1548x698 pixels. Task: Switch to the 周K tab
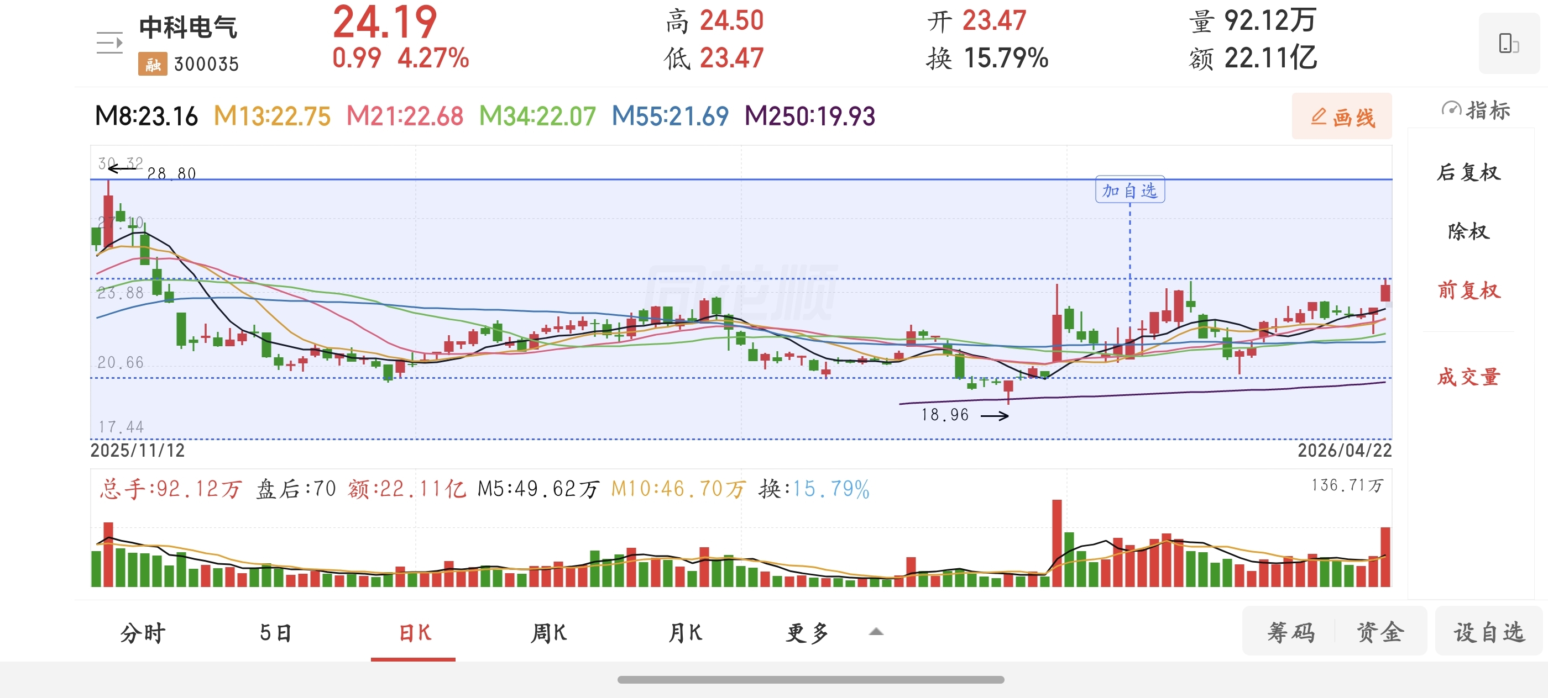pos(548,633)
